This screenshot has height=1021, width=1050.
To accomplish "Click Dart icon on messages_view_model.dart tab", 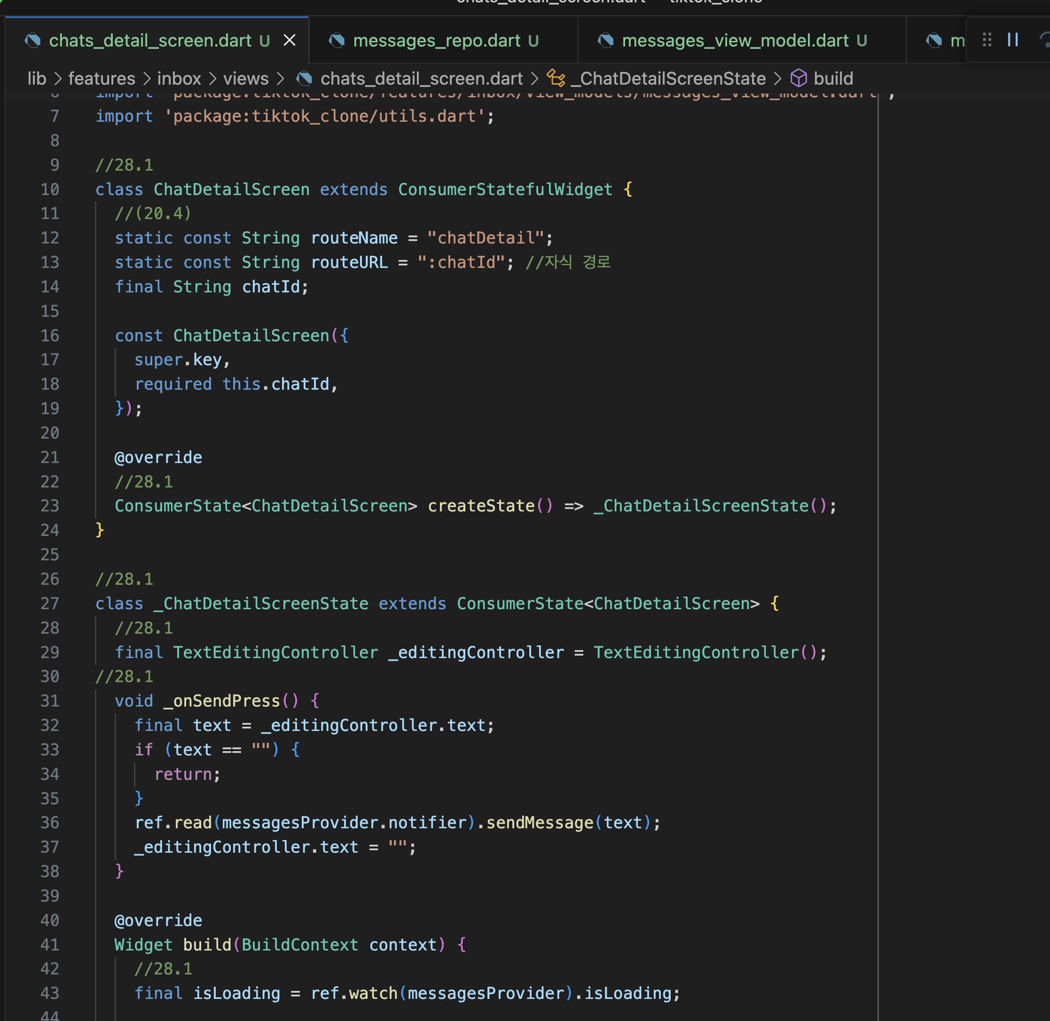I will [x=605, y=41].
